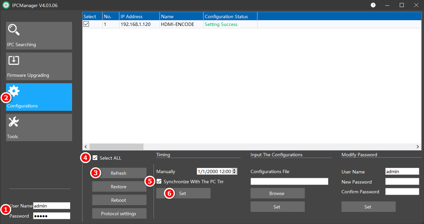Viewport: 424px width, 224px height.
Task: Click Set under Modify Password
Action: [368, 207]
